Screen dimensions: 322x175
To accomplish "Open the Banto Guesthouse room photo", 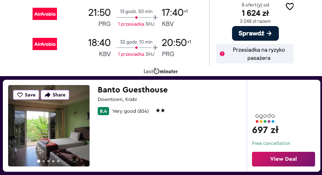I will point(49,130).
